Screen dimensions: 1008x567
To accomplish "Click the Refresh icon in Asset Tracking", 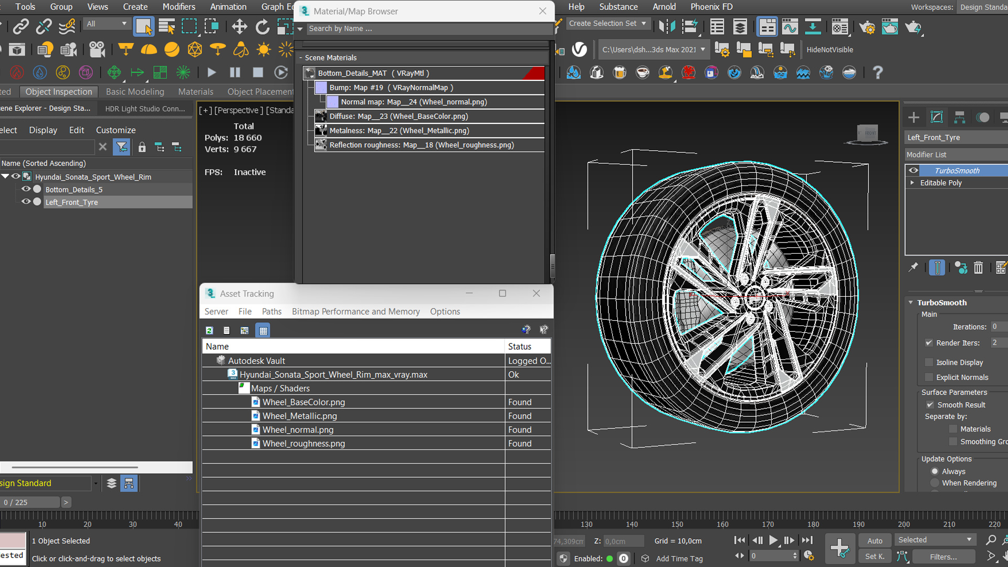I will pyautogui.click(x=209, y=330).
